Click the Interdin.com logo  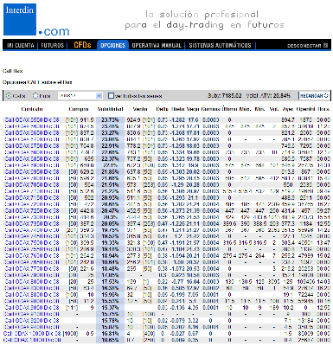coord(36,20)
